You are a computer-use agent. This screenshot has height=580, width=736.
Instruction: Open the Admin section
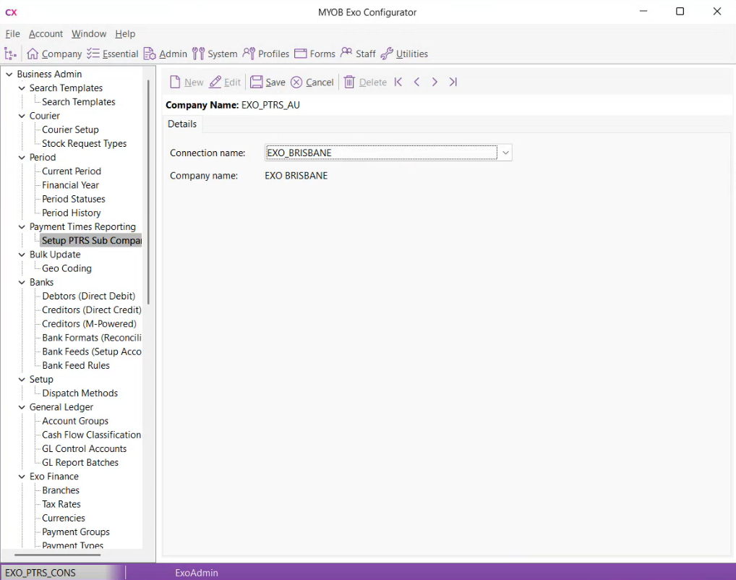(166, 54)
